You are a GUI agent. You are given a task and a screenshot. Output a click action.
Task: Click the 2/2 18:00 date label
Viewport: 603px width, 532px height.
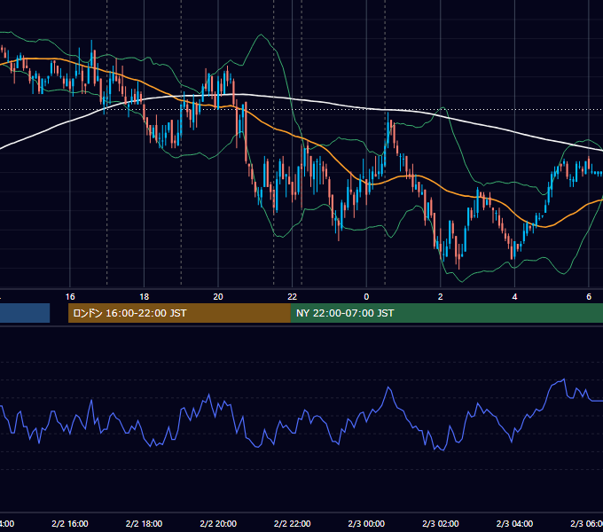click(x=145, y=523)
